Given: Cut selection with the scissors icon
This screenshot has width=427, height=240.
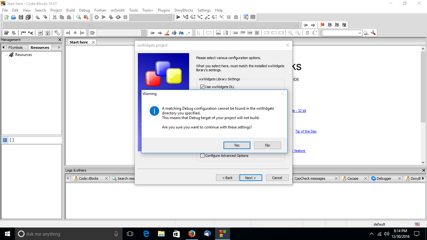Looking at the screenshot, I should click(x=54, y=17).
